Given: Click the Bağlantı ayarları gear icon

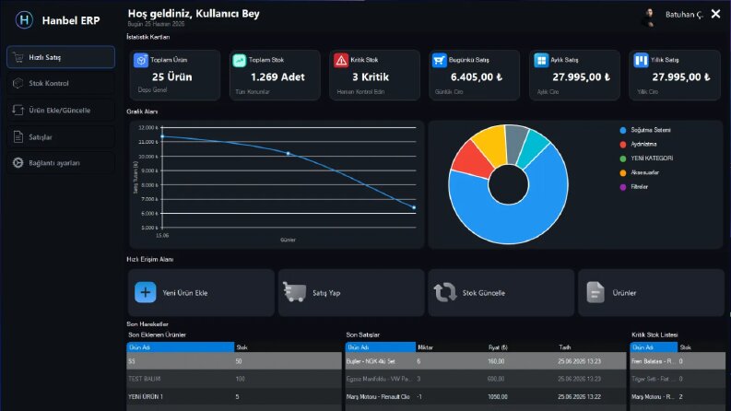Looking at the screenshot, I should click(x=18, y=163).
